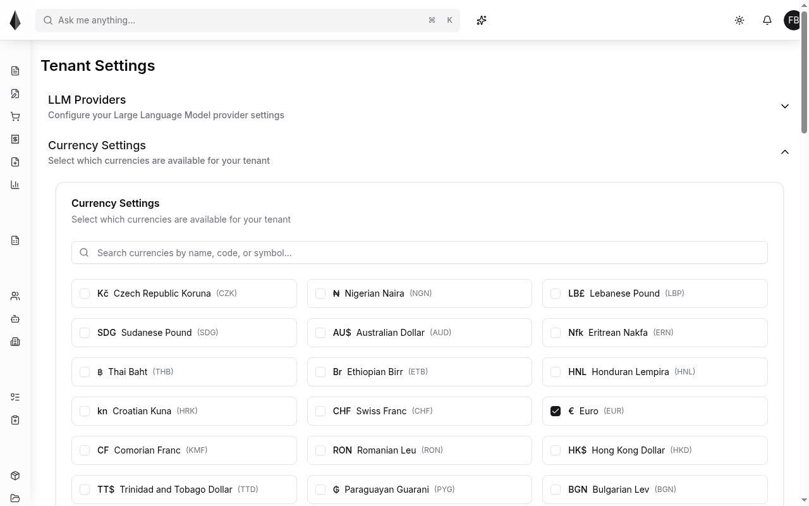This screenshot has width=809, height=506.
Task: Enable the Romanian Leu checkbox
Action: coord(320,450)
